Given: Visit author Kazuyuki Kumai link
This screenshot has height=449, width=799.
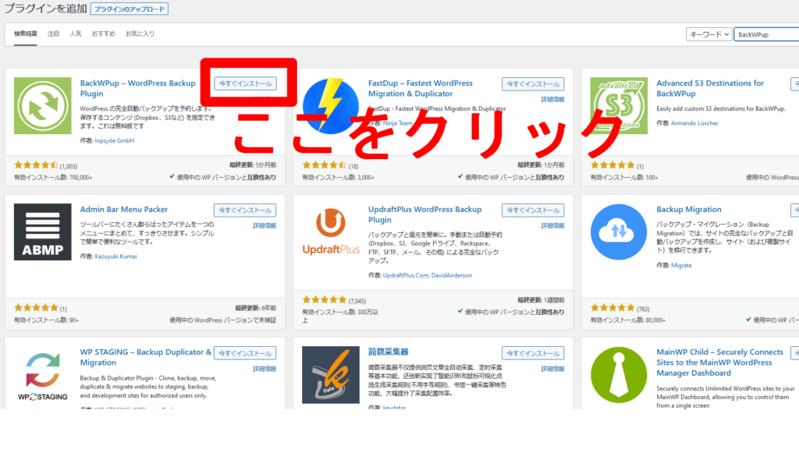Looking at the screenshot, I should (115, 256).
